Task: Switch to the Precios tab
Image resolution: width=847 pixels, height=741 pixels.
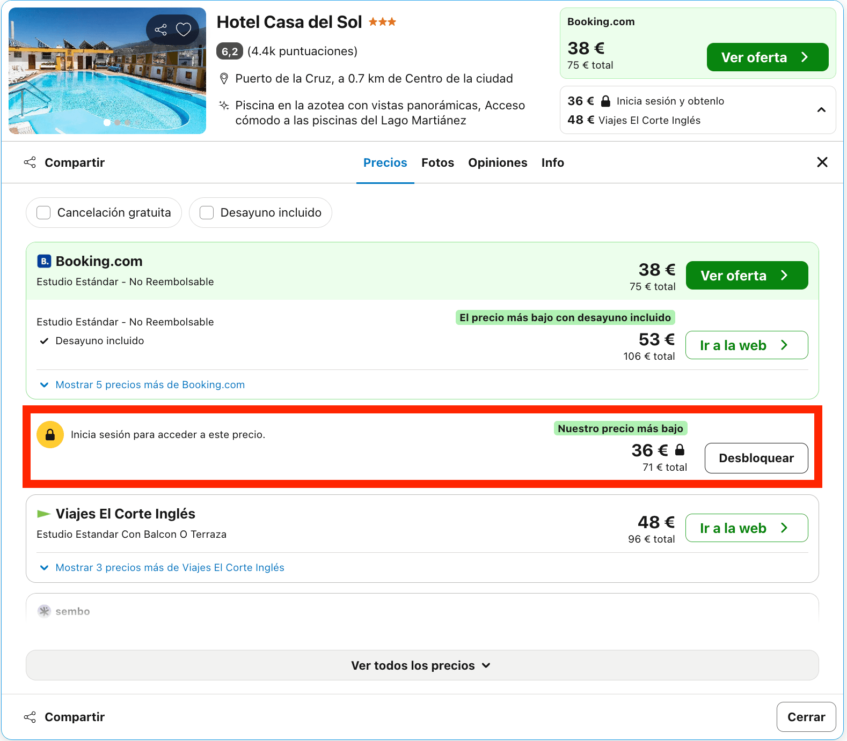Action: (385, 162)
